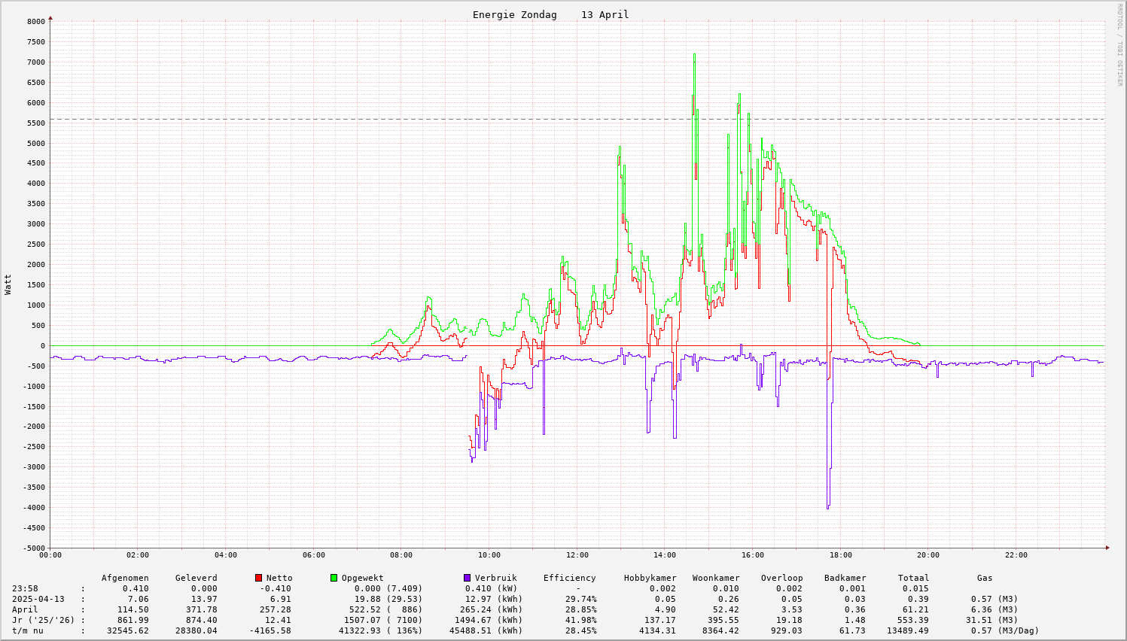Click the Totaal column header
1127x641 pixels.
point(913,578)
